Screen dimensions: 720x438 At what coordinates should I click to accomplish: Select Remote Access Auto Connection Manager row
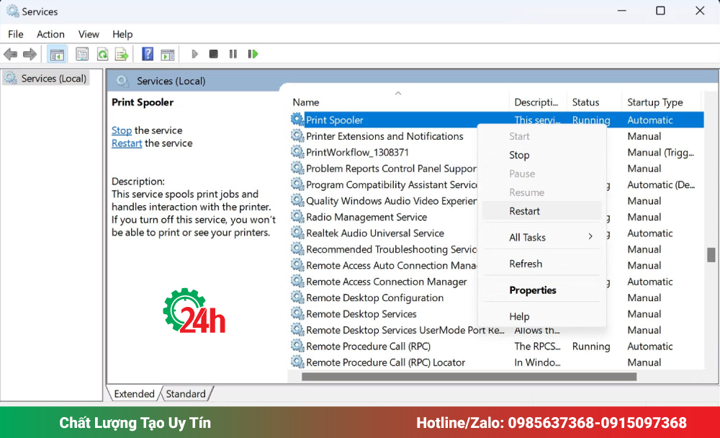391,265
